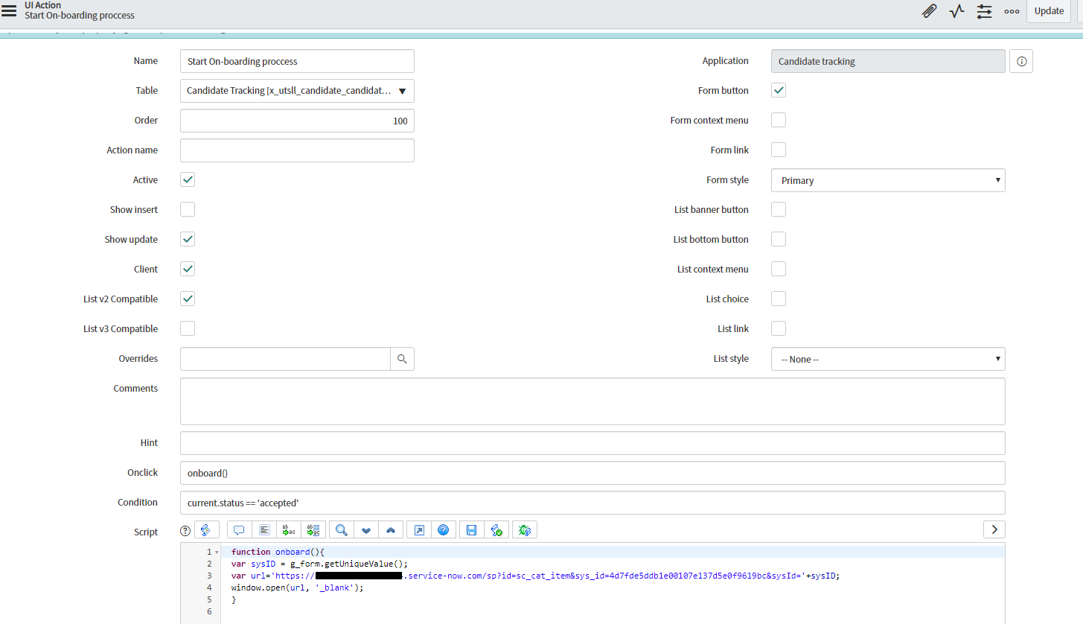Image resolution: width=1083 pixels, height=624 pixels.
Task: Check script syntax icon
Action: click(496, 530)
